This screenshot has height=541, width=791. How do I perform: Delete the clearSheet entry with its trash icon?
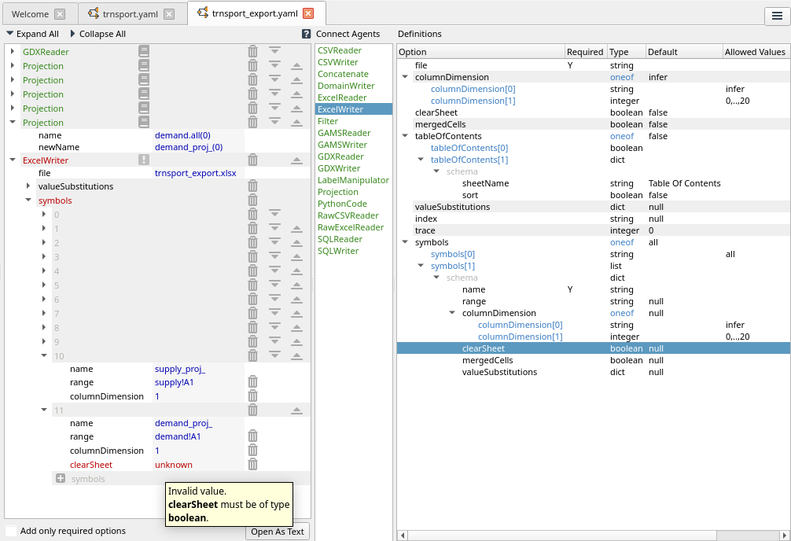pyautogui.click(x=252, y=465)
